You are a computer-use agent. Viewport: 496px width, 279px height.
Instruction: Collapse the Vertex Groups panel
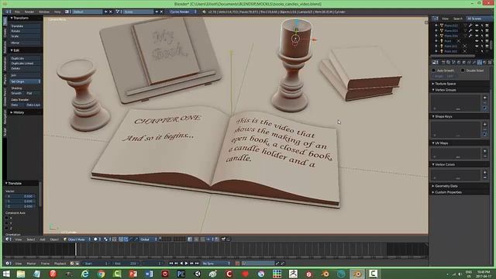(433, 90)
